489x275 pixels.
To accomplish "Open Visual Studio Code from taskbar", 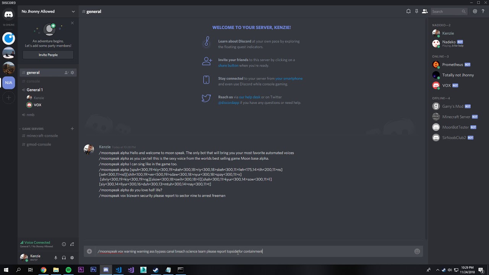I will [118, 270].
